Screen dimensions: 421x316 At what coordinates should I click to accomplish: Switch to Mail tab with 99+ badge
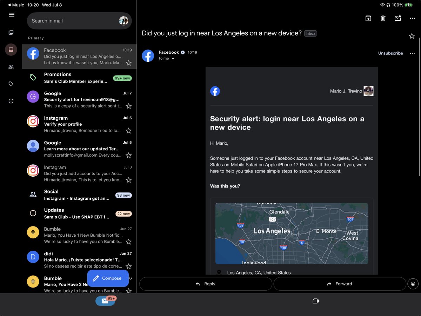click(105, 301)
